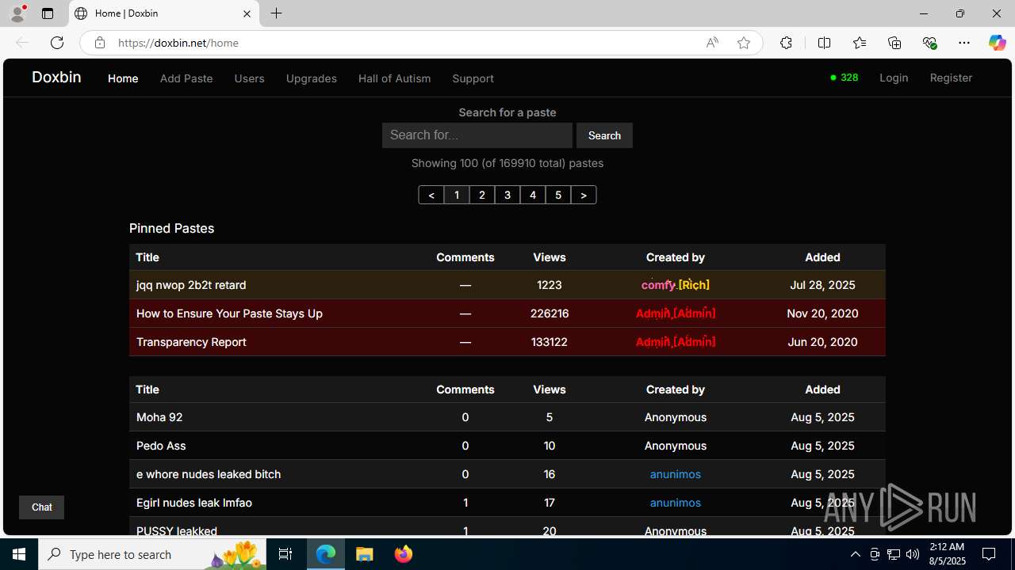Click Pinned Pastes heading
This screenshot has height=570, width=1015.
pos(172,228)
